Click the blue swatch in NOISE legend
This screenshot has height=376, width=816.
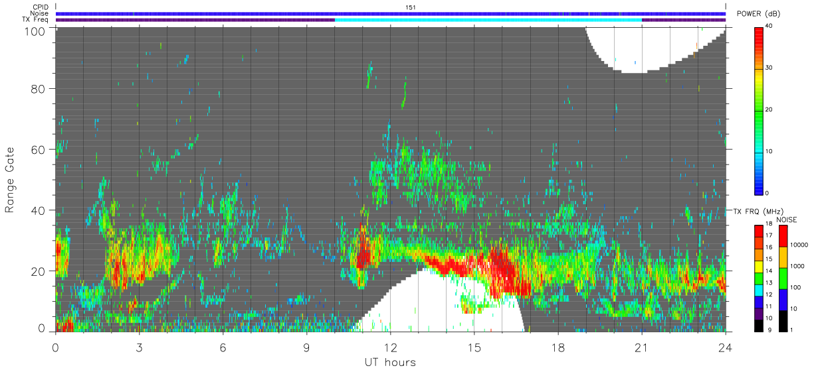[x=783, y=300]
